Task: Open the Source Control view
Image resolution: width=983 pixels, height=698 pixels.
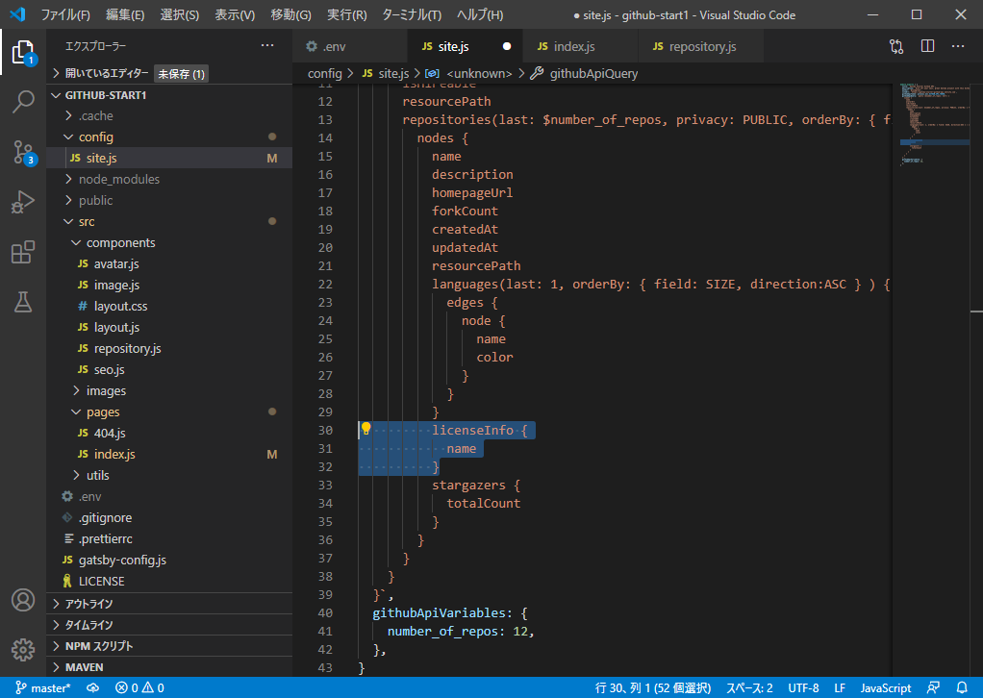Action: click(x=23, y=152)
